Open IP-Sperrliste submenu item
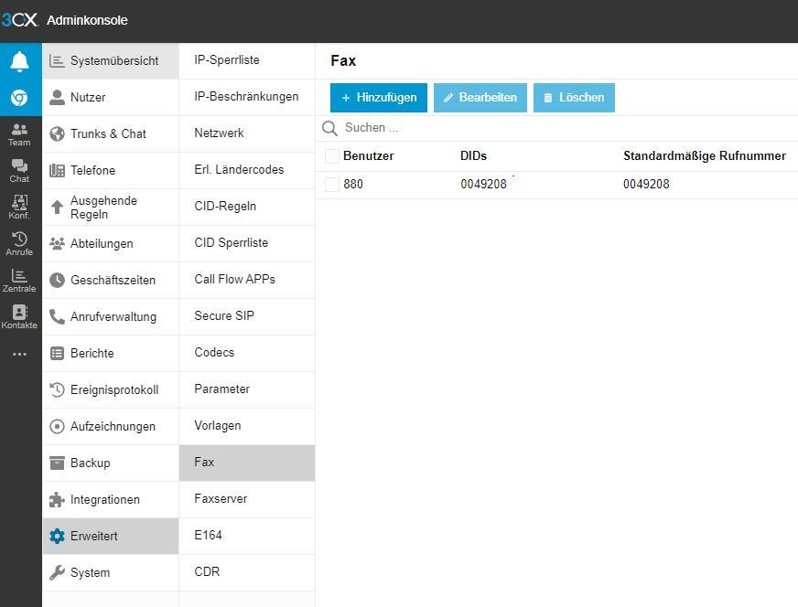 (x=247, y=60)
